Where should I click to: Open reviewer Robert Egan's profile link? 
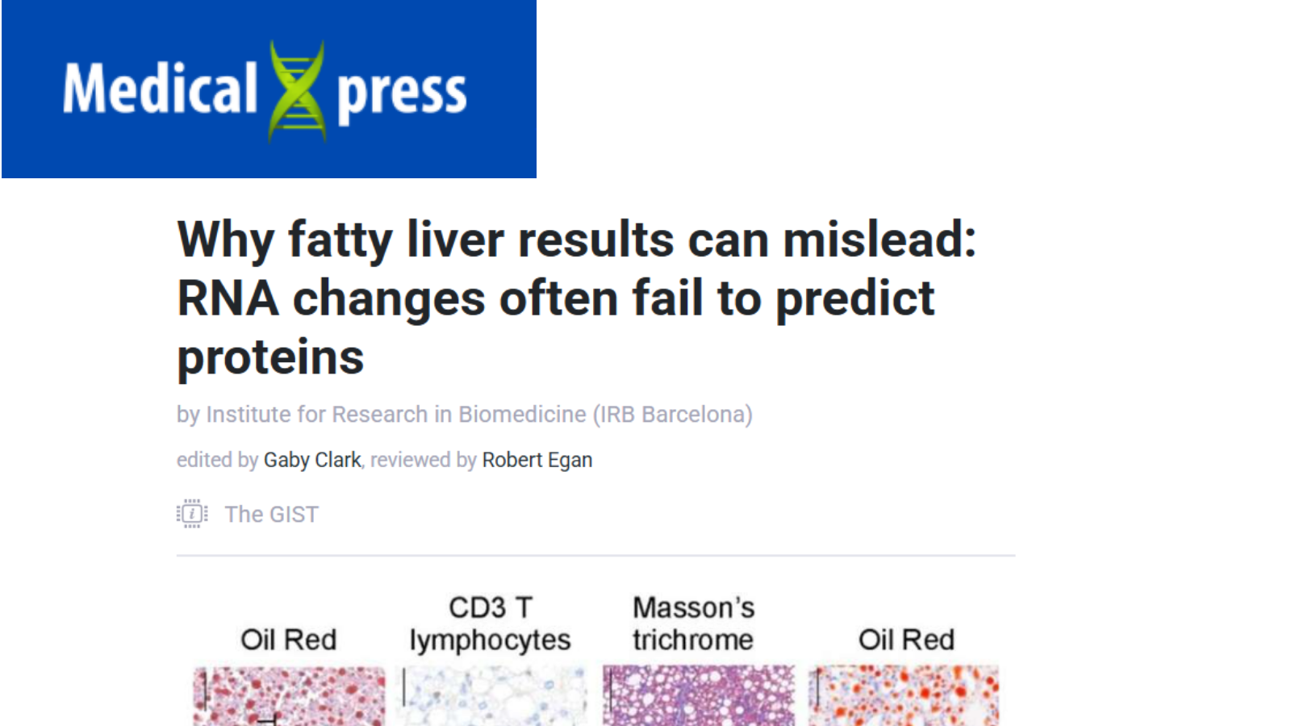pos(537,460)
